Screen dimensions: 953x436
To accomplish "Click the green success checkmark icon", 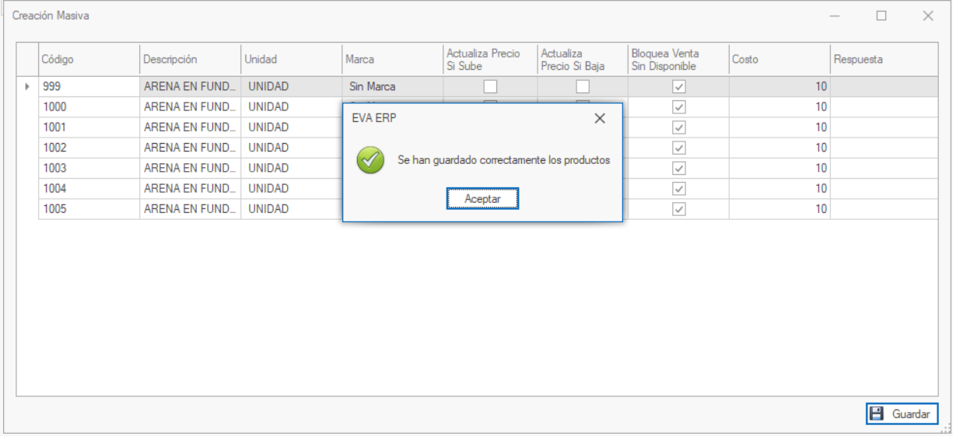I will (370, 160).
